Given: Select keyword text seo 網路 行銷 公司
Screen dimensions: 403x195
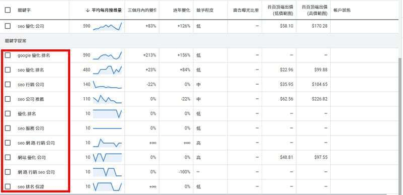Looking at the screenshot, I should pyautogui.click(x=36, y=143).
